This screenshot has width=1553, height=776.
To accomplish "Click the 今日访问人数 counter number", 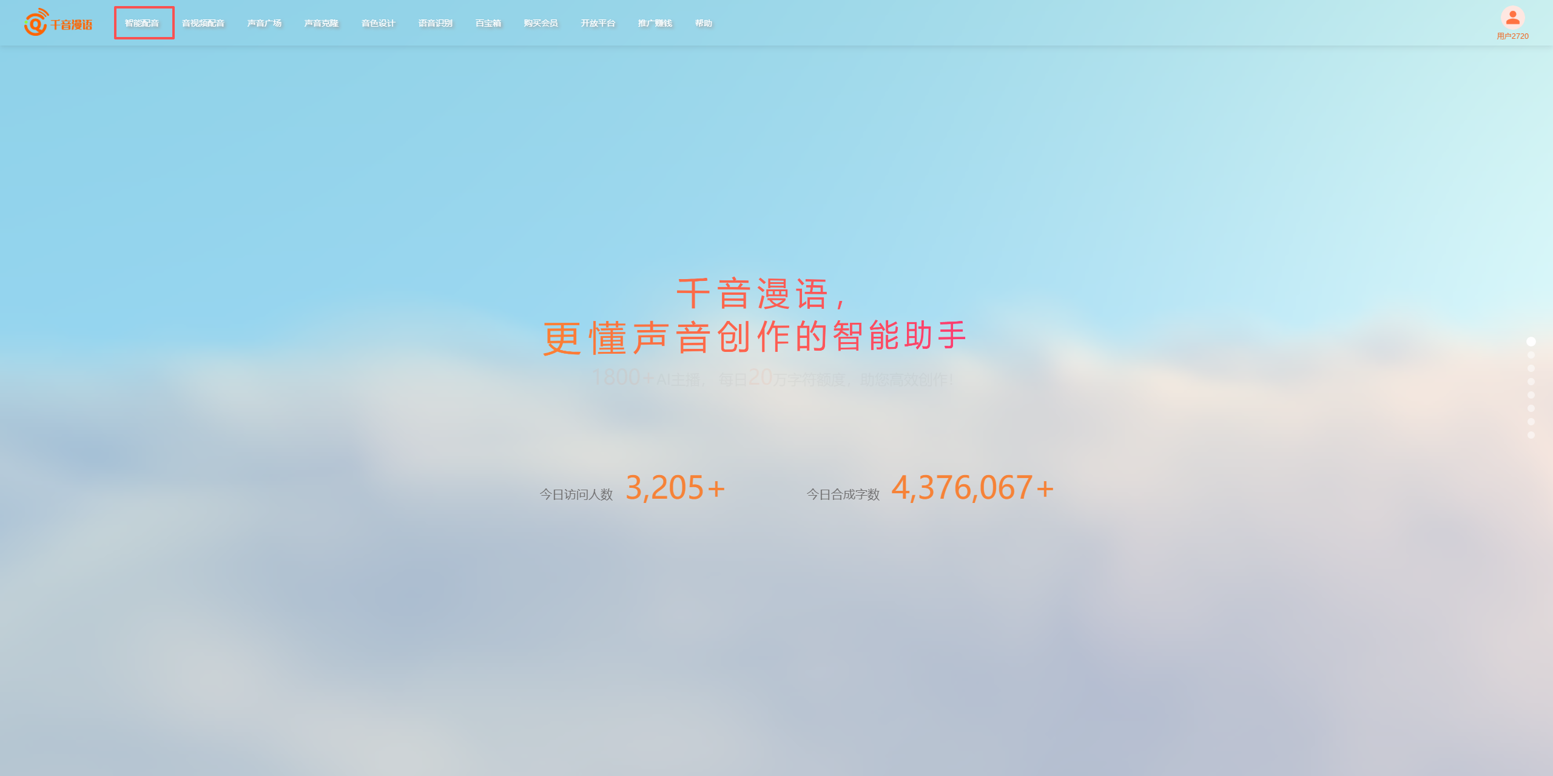I will pos(675,488).
